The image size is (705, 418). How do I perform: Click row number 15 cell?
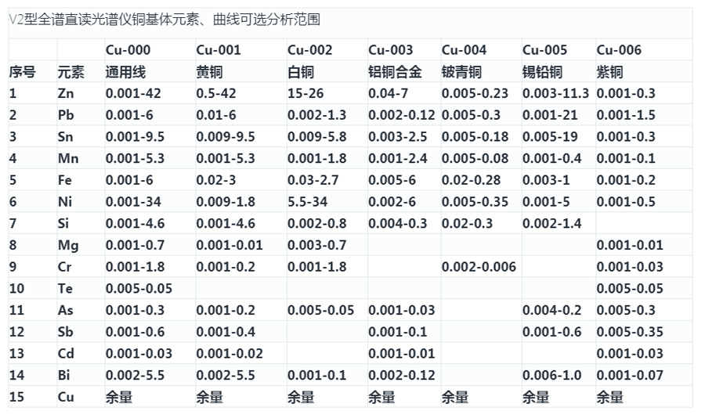click(16, 397)
